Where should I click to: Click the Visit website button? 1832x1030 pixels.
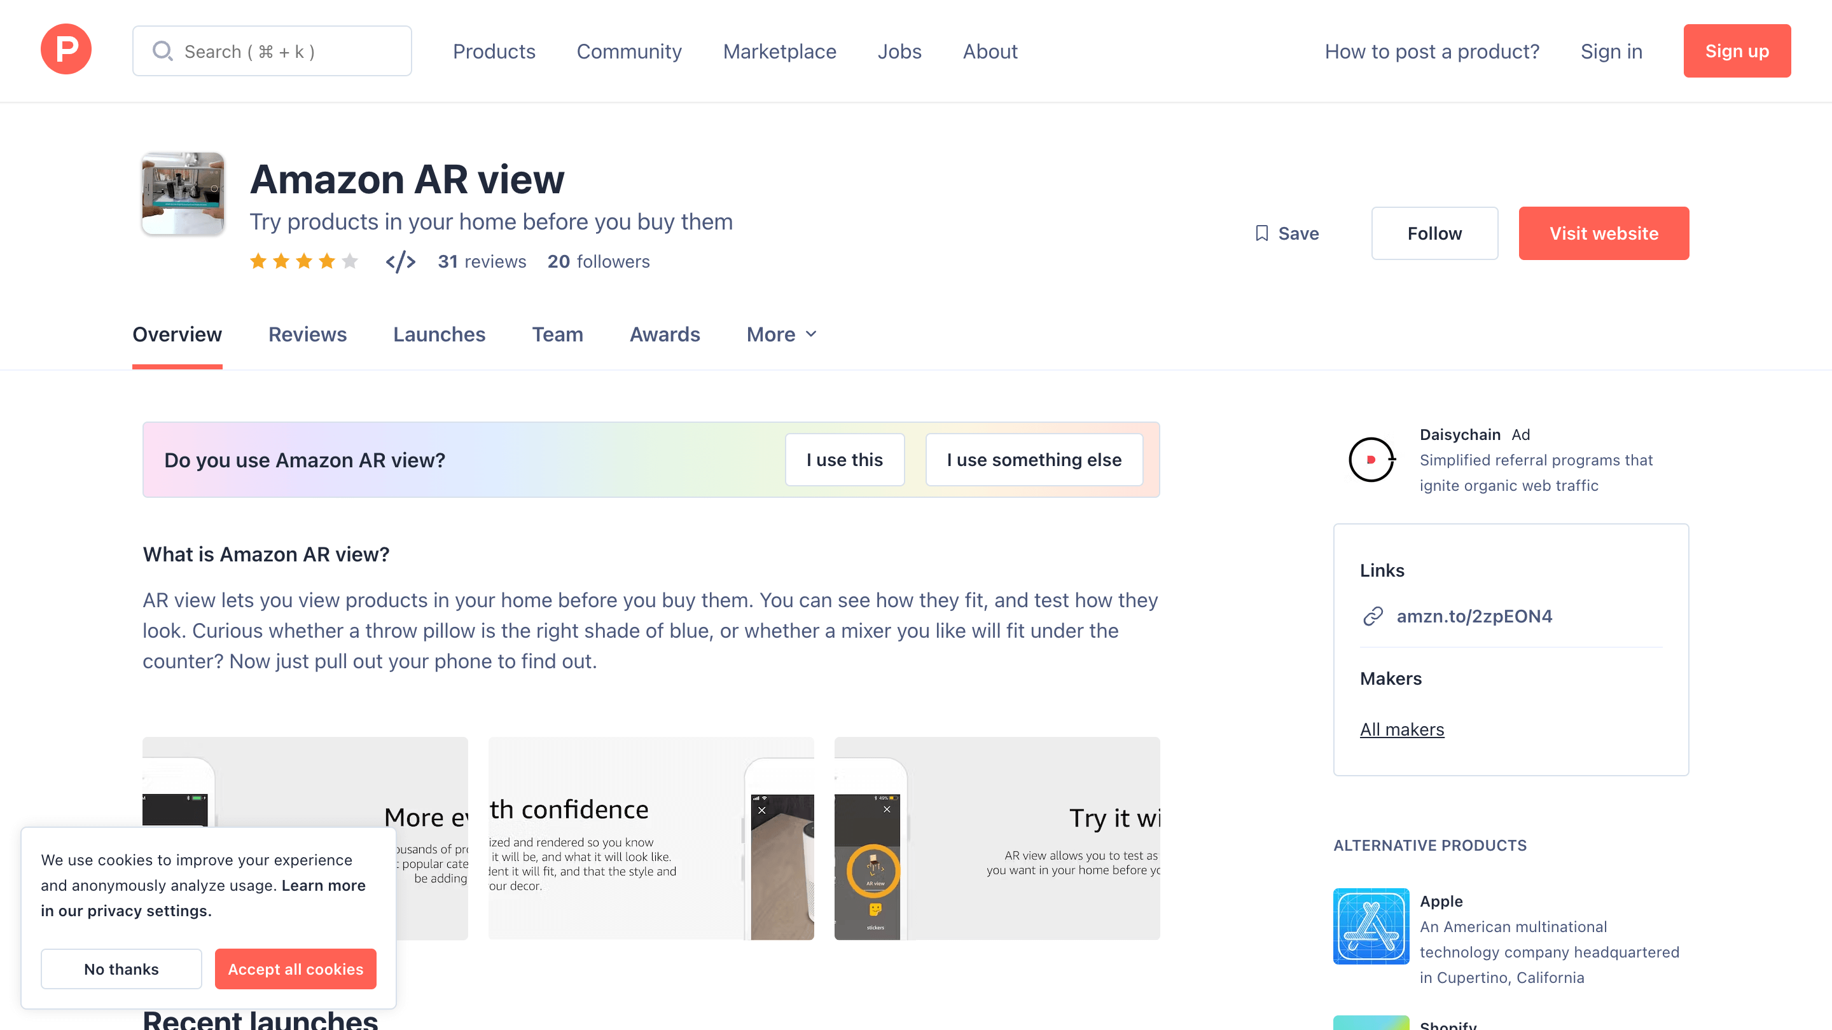1603,233
